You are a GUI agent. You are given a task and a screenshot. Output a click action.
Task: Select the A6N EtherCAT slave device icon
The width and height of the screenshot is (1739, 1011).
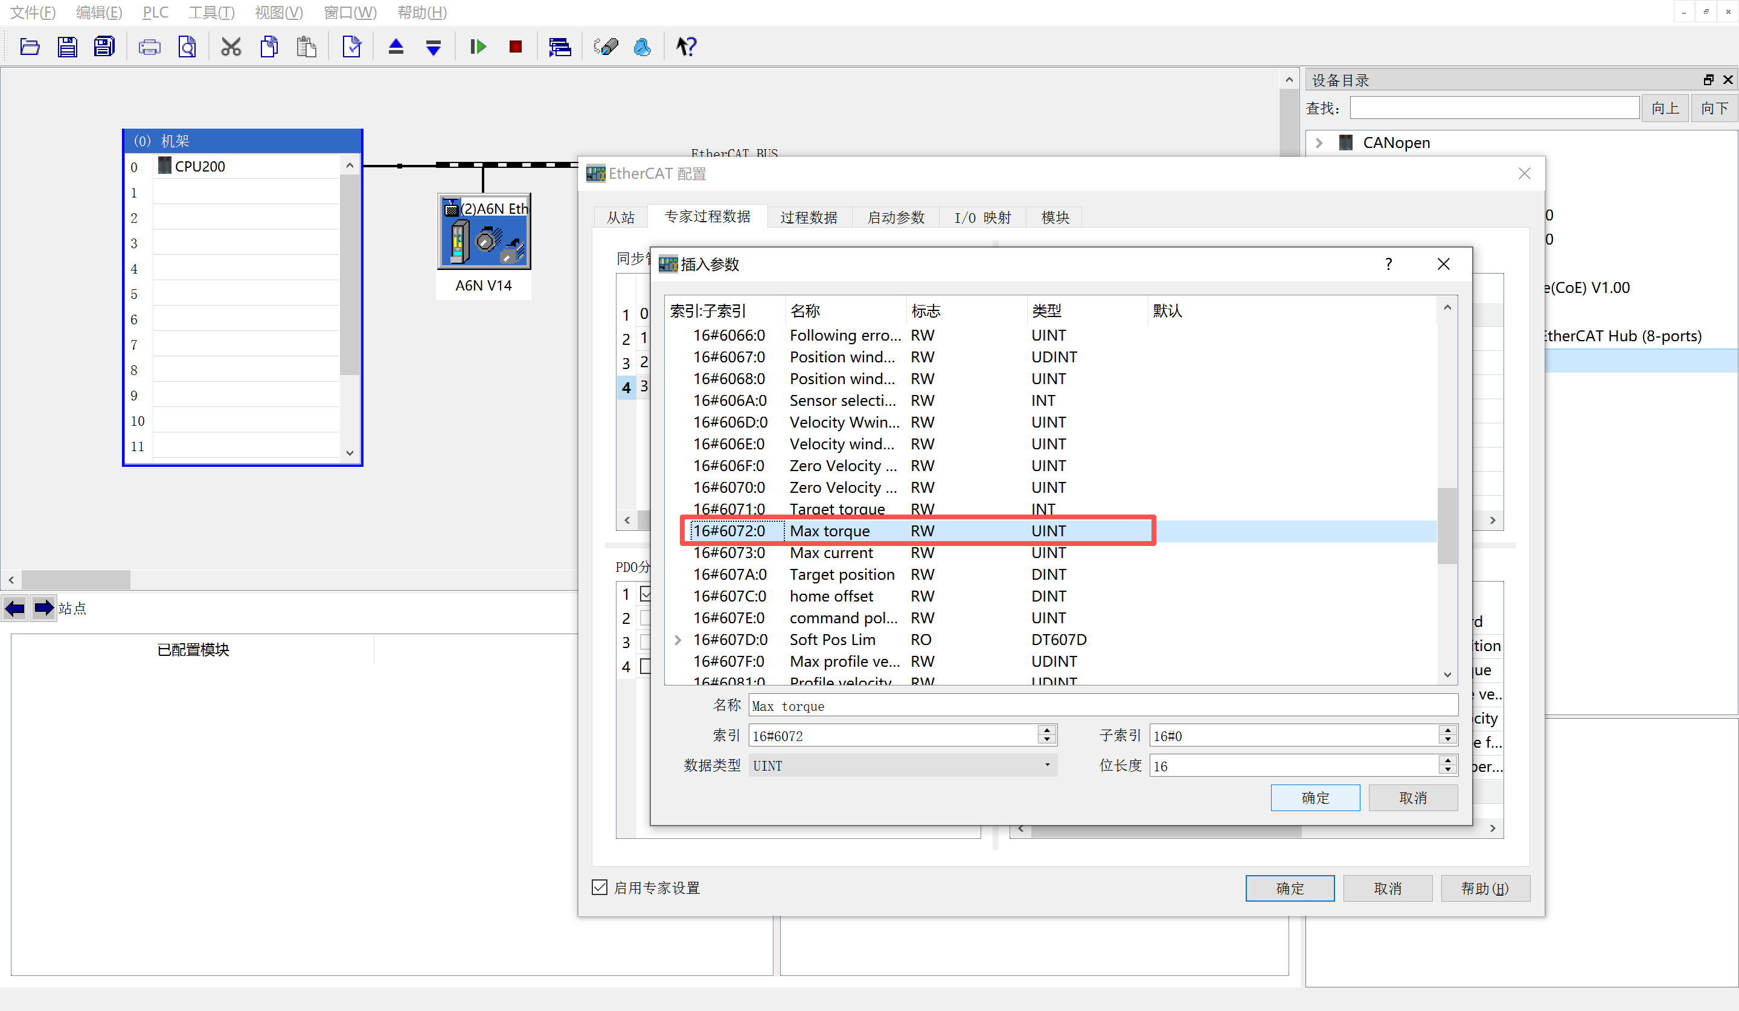tap(484, 232)
